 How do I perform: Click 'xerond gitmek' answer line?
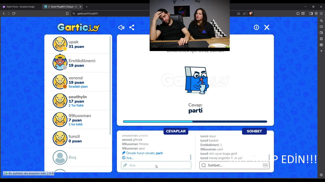pos(132,140)
